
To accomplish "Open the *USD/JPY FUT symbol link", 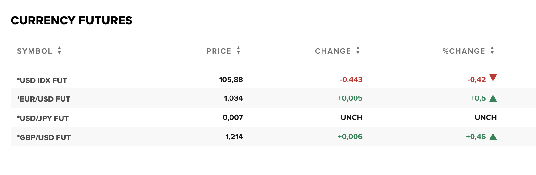I will pos(43,118).
